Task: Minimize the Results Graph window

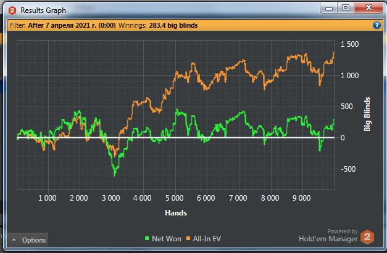Action: (x=329, y=8)
